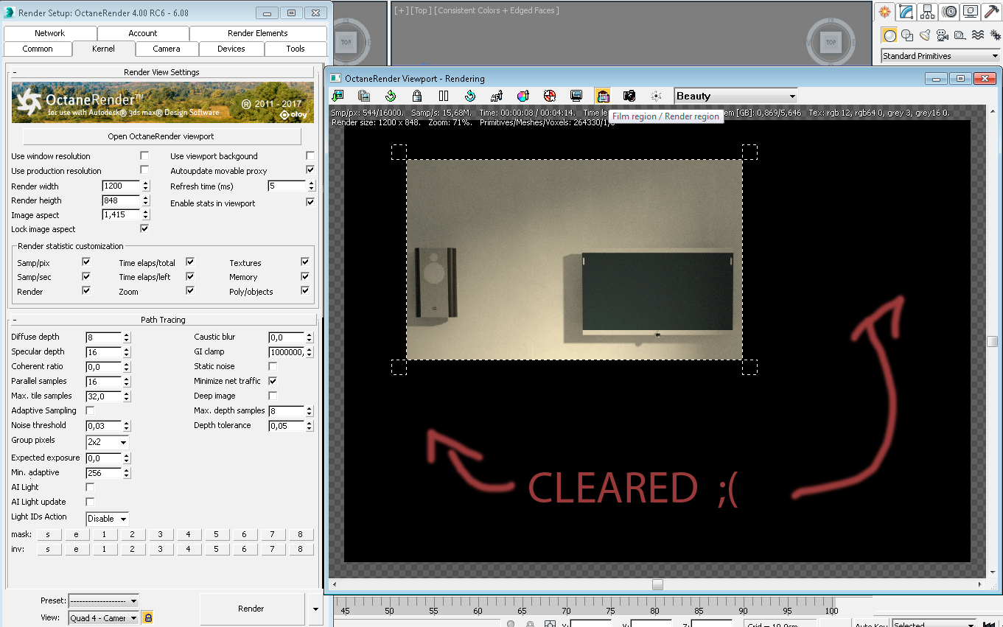
Task: Toggle the viewport lock next to View dropdown
Action: (147, 617)
